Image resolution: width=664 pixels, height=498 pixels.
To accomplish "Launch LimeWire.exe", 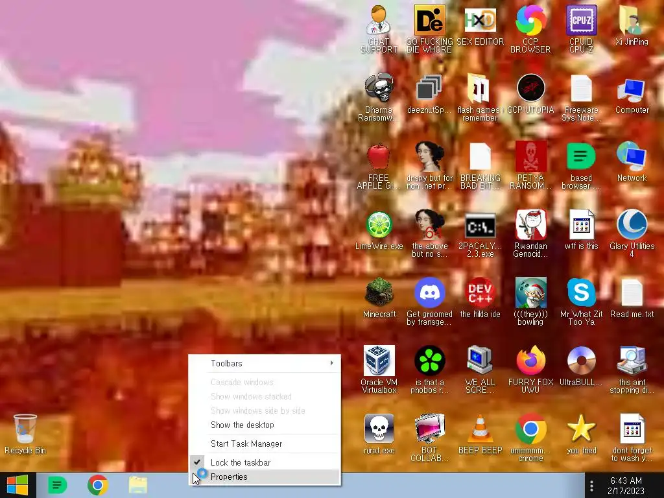I will [x=379, y=230].
